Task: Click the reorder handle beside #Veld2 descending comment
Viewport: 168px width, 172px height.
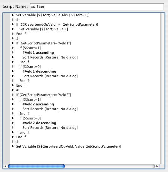Action: click(x=13, y=123)
